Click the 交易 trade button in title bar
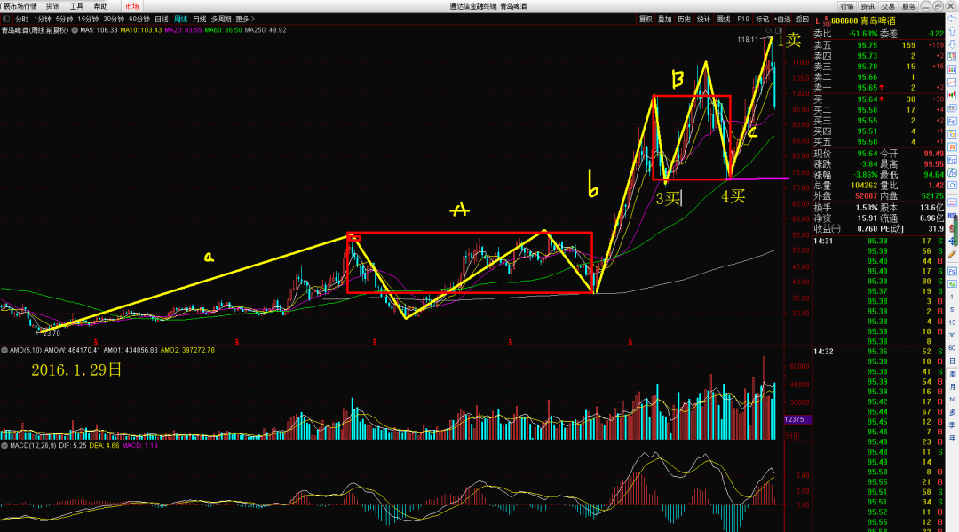 coord(889,6)
